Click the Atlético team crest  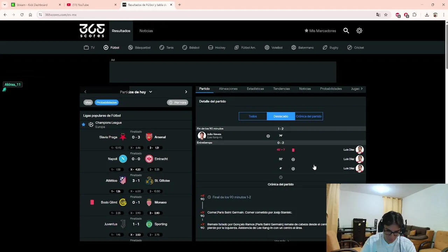123,181
